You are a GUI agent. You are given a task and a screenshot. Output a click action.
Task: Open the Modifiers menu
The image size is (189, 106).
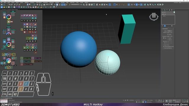[x=27, y=3]
